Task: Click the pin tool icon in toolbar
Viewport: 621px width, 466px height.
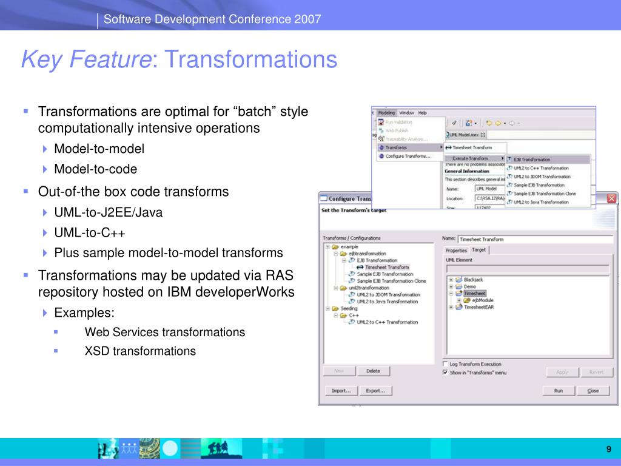Action: point(454,123)
